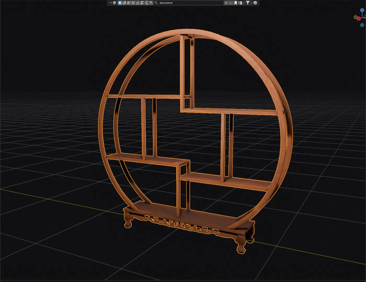The height and width of the screenshot is (282, 366).
Task: Click the red X axis gizmo circle
Action: (x=359, y=18)
